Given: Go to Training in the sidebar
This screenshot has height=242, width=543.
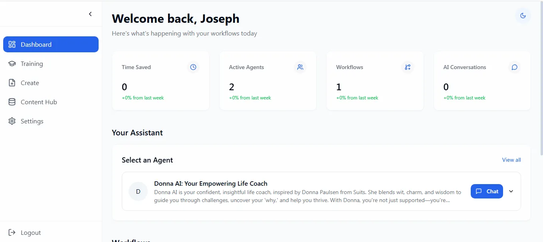Looking at the screenshot, I should tap(32, 63).
